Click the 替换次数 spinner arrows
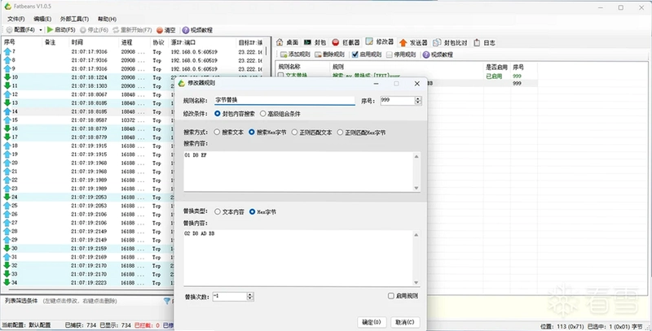 coord(250,296)
